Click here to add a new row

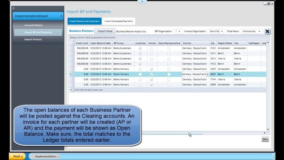pyautogui.click(x=88, y=90)
